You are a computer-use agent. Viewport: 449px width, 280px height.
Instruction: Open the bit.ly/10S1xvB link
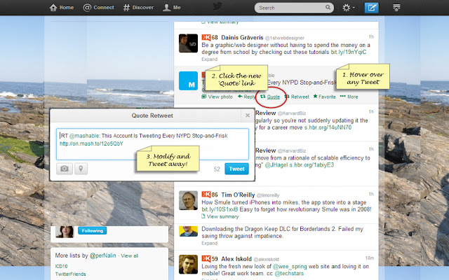[x=220, y=209]
